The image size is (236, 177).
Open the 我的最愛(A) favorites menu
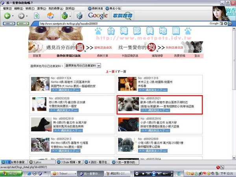coord(56,8)
